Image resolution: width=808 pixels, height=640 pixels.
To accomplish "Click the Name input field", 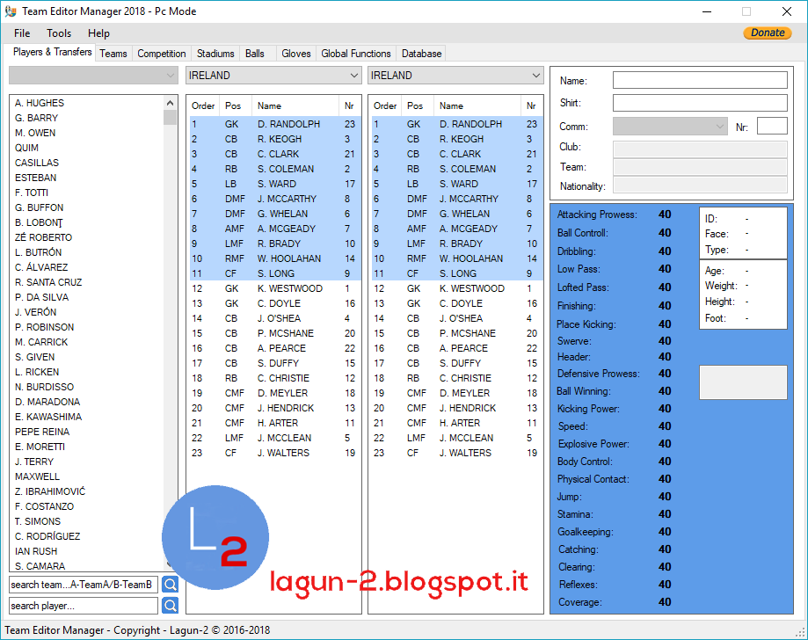I will pyautogui.click(x=700, y=80).
